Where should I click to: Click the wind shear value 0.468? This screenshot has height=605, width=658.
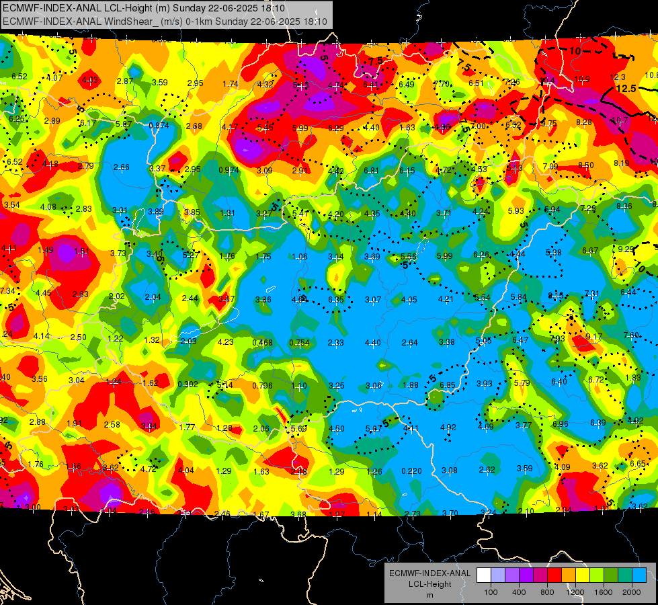pos(262,343)
